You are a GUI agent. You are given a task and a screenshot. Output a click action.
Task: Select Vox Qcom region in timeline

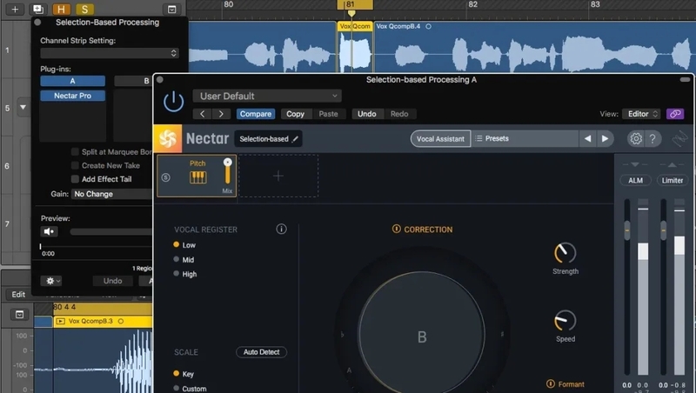pos(355,47)
